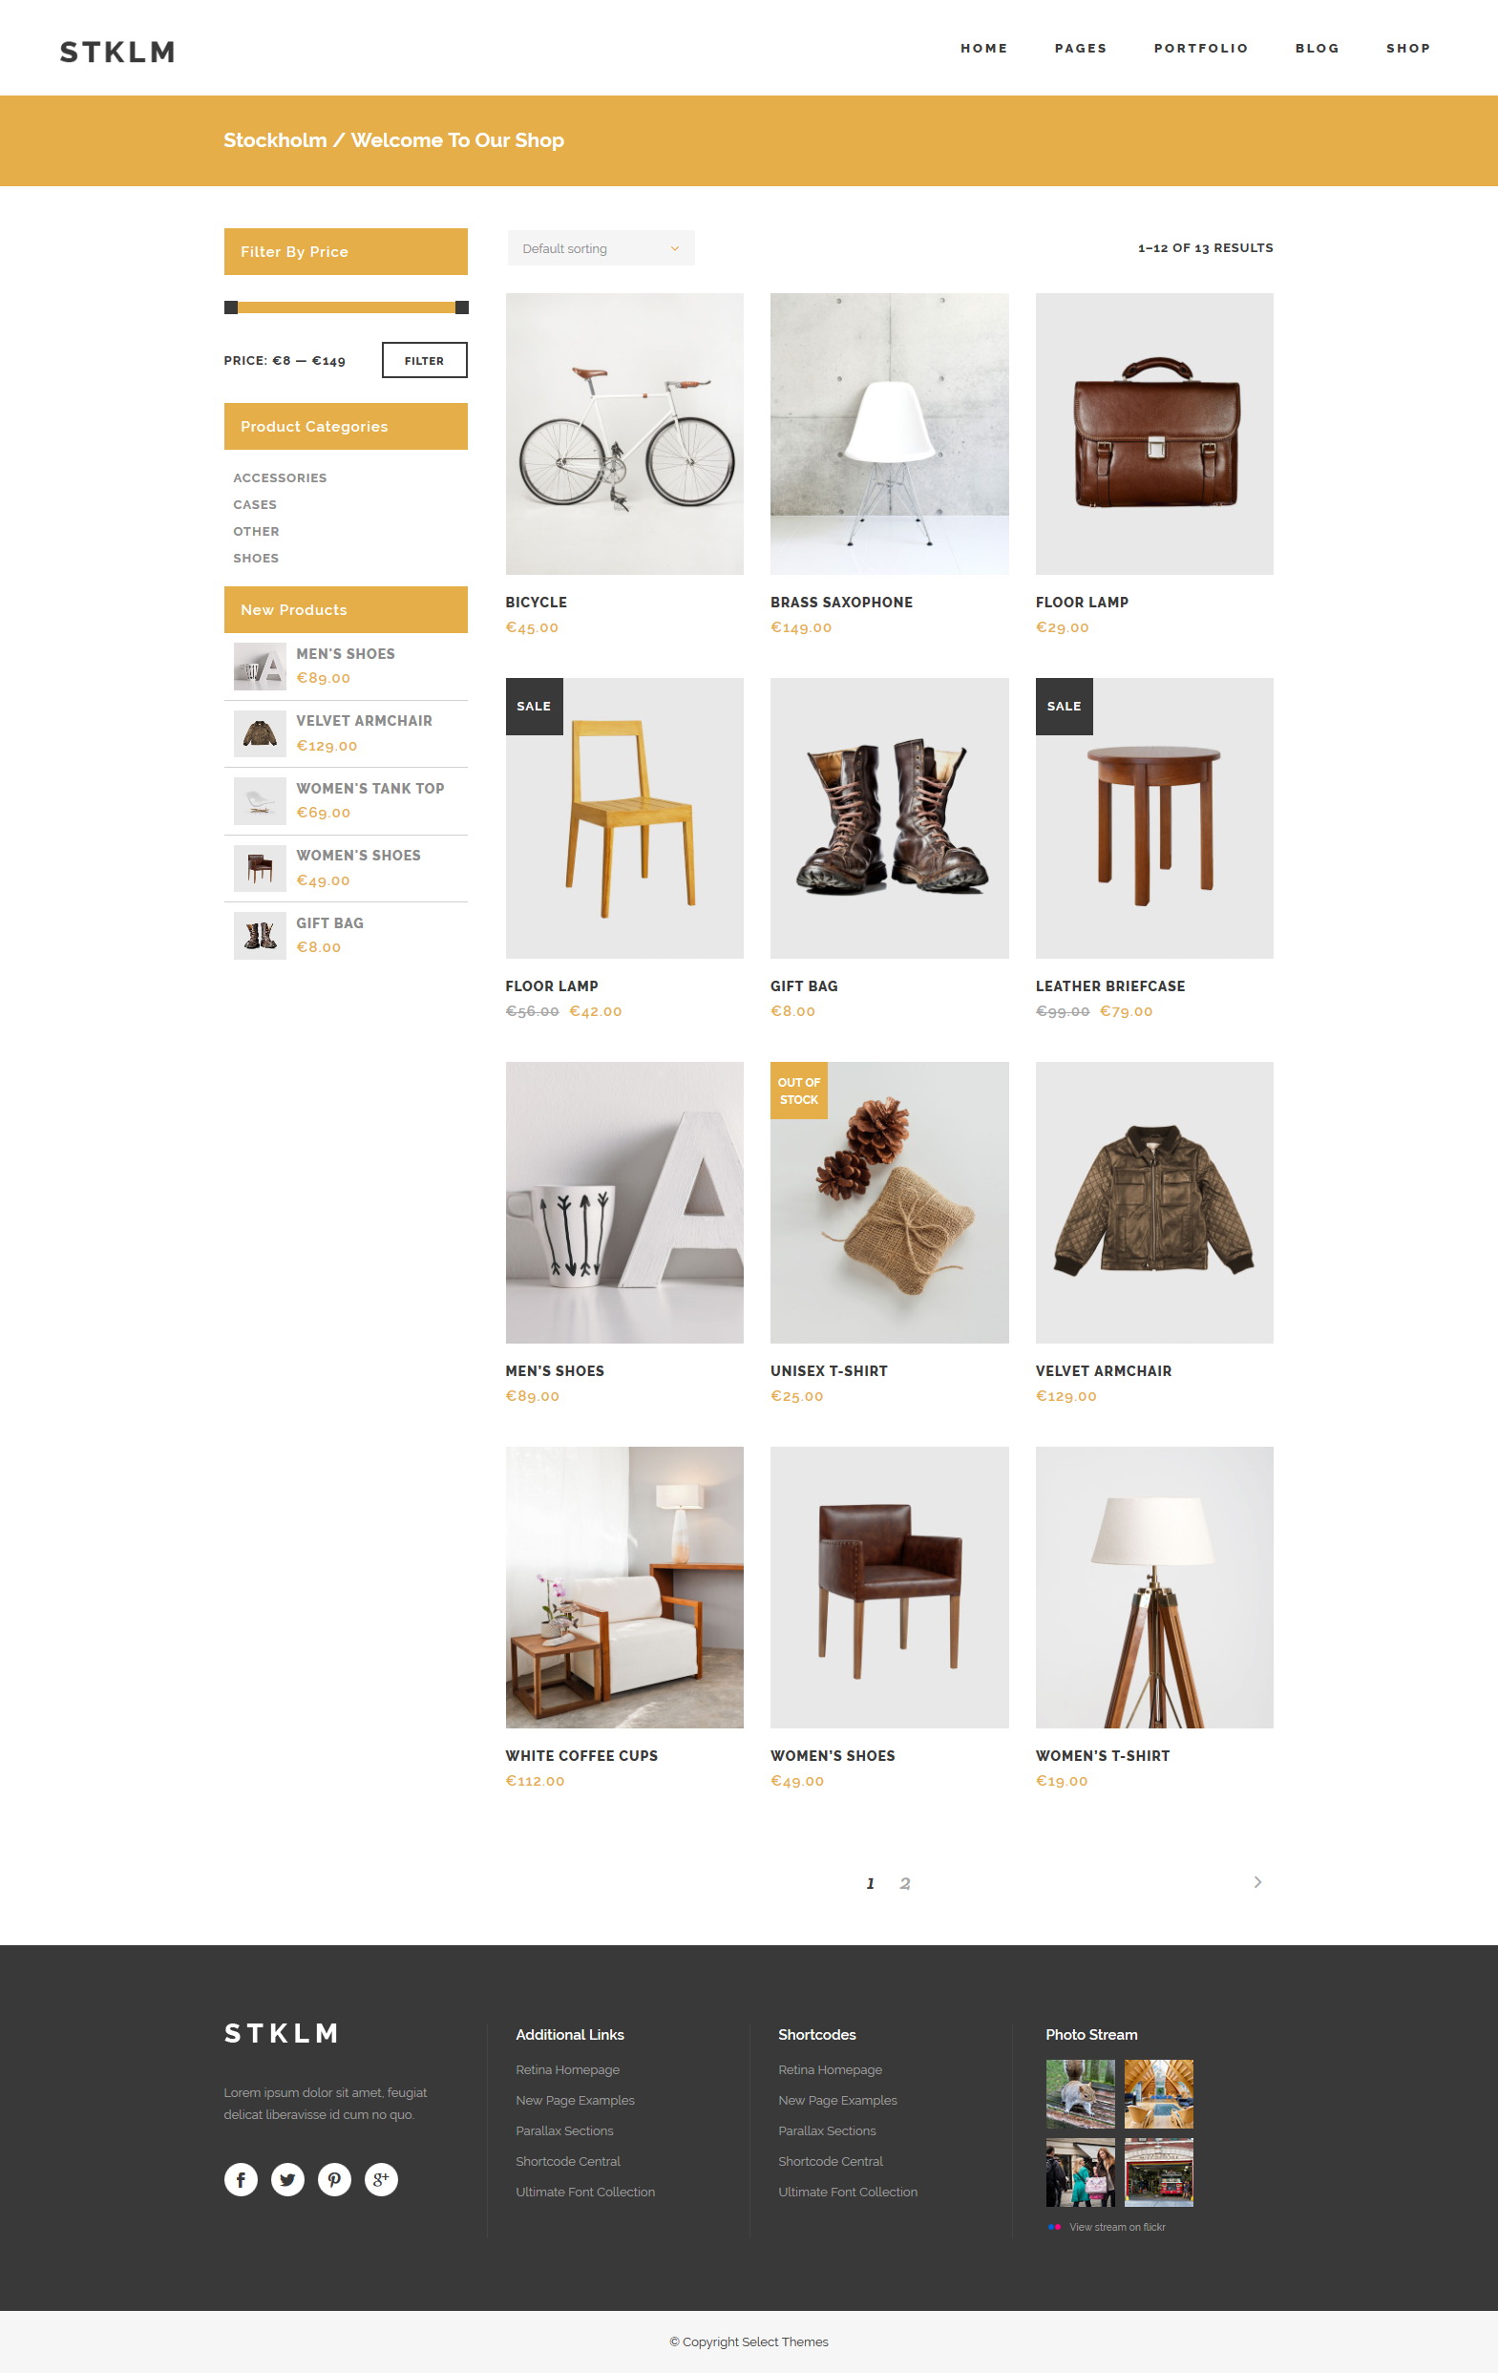Select the Shop menu item
Screen dimensions: 1498x2373
tap(1407, 49)
